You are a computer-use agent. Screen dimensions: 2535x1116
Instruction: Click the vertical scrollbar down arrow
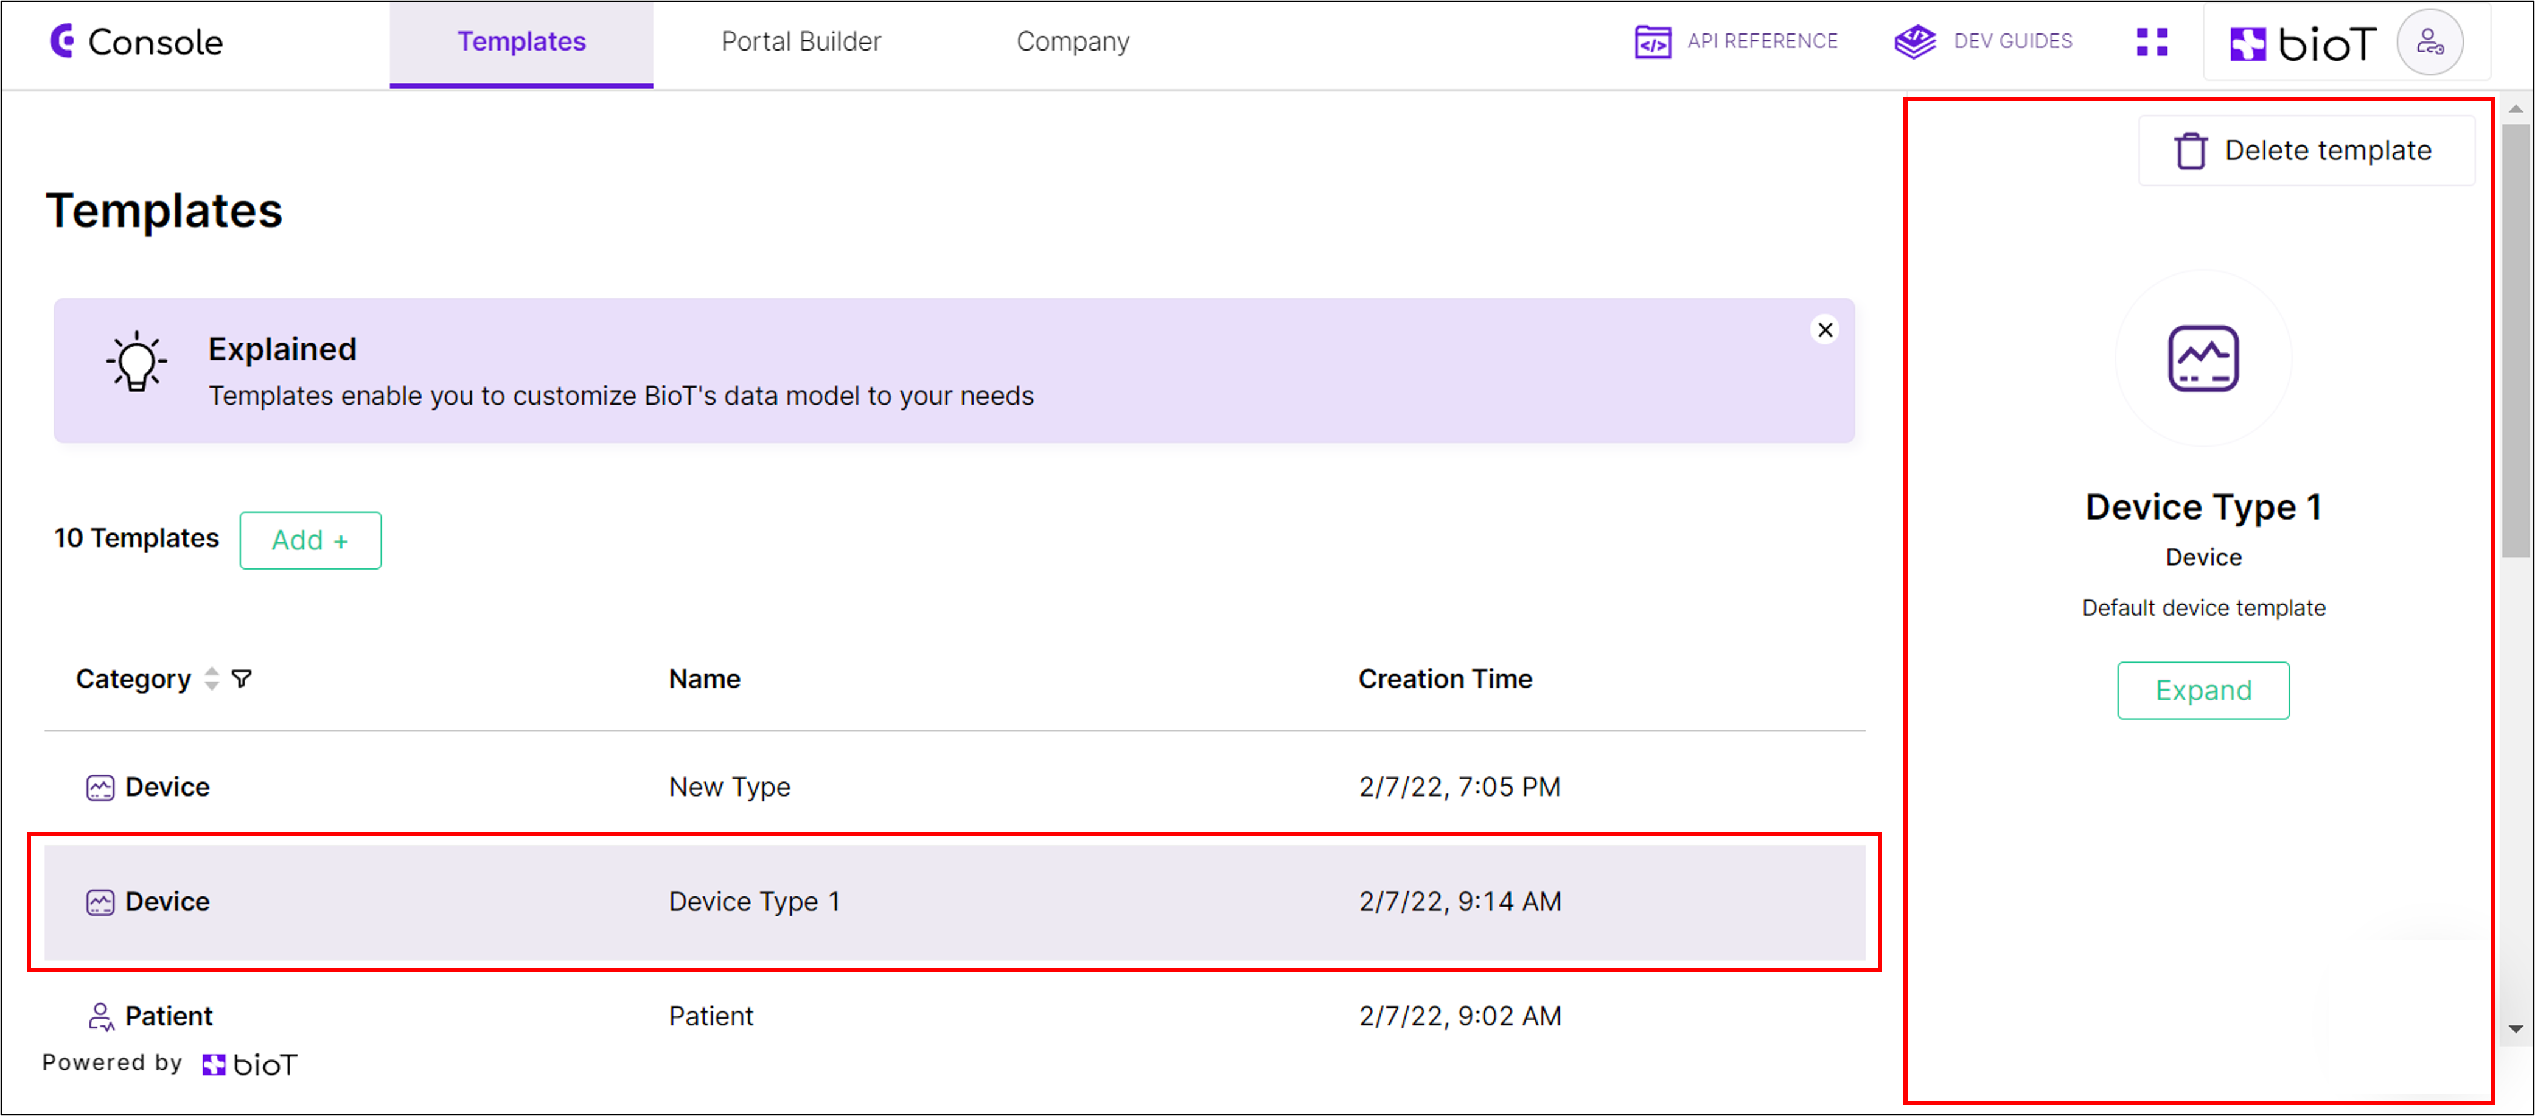[x=2516, y=1030]
